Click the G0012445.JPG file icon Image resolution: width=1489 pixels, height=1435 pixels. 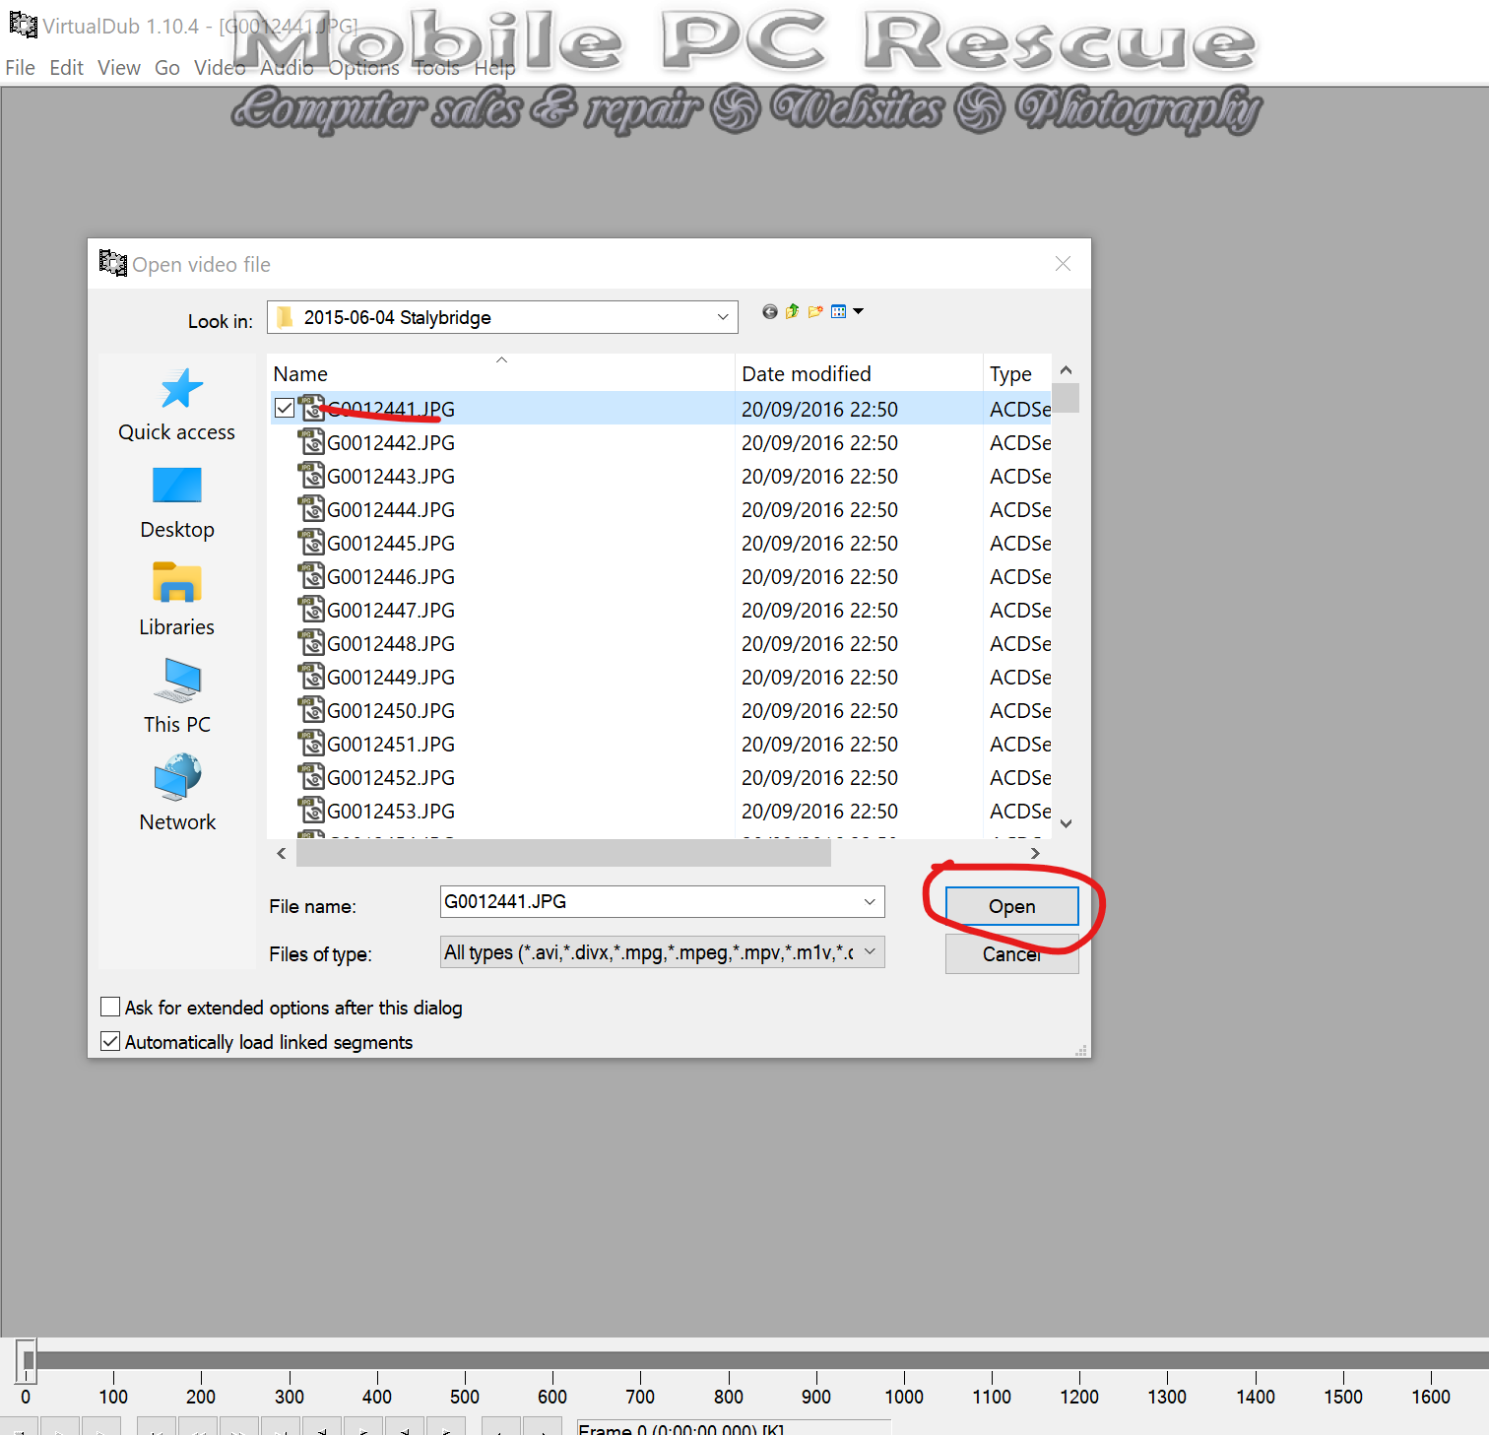(311, 543)
